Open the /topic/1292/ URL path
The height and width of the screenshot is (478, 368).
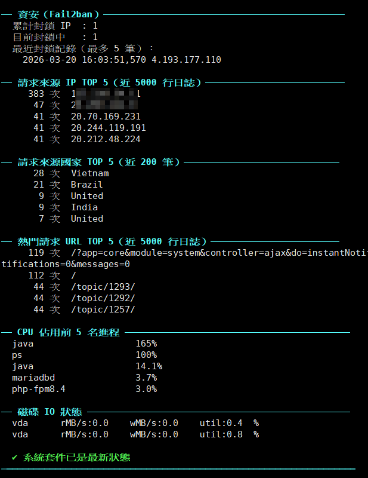point(103,298)
